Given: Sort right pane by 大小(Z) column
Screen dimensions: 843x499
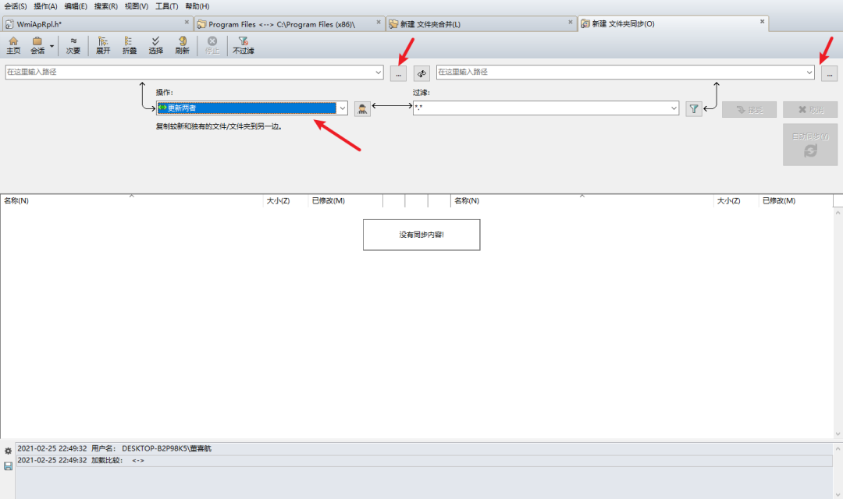Looking at the screenshot, I should coord(736,201).
